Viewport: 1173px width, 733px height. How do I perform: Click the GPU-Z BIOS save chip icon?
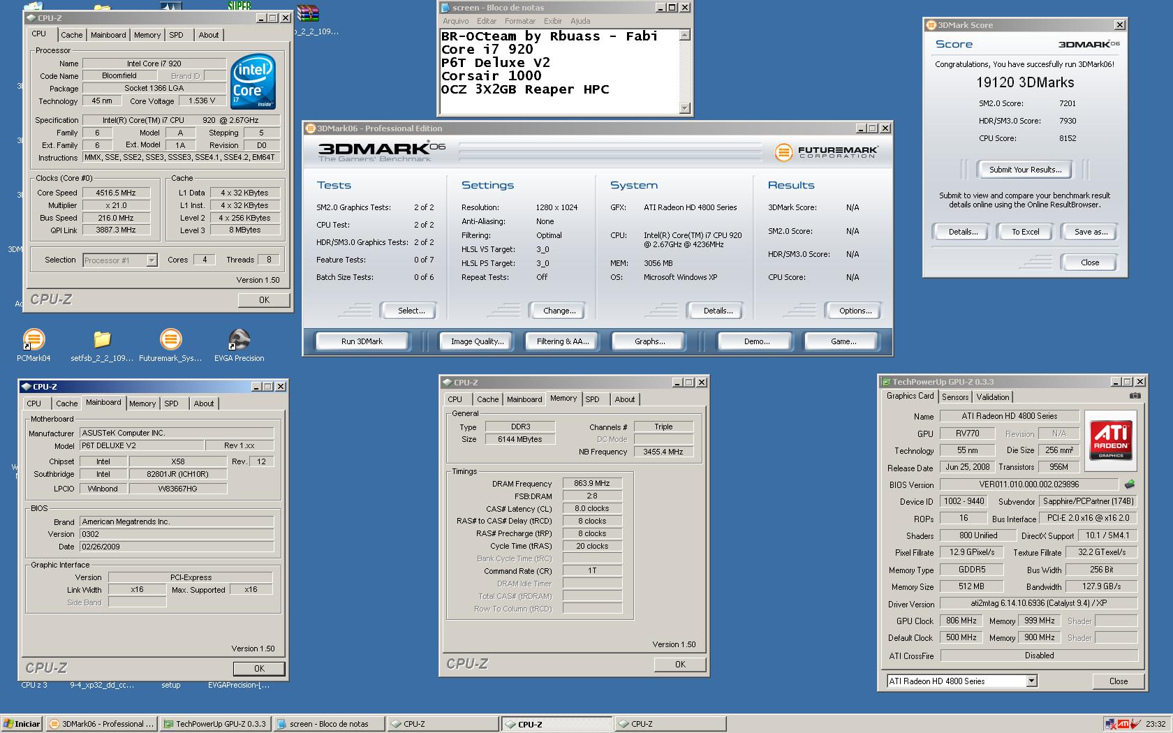coord(1130,484)
